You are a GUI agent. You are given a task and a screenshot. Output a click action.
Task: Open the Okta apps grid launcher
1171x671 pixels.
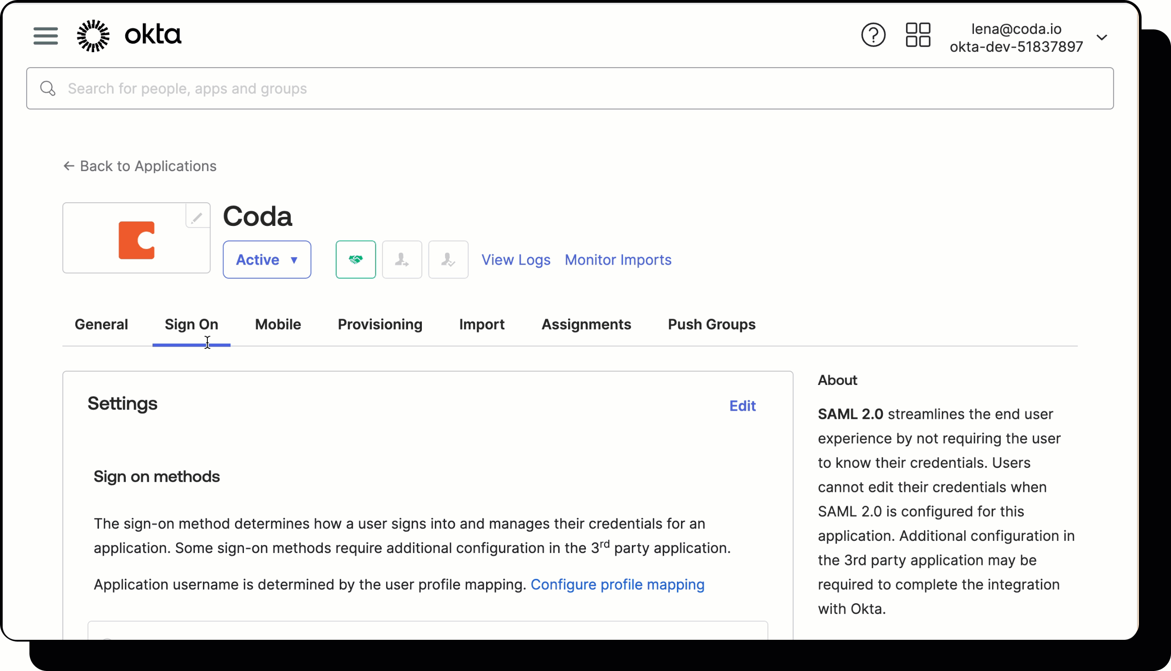point(917,35)
